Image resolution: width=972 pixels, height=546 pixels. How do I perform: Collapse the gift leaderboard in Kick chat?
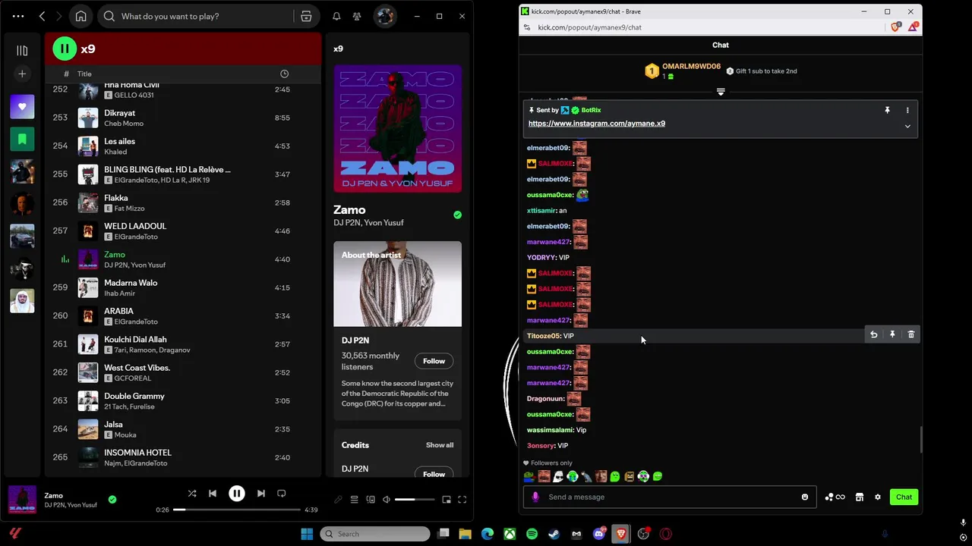(721, 92)
